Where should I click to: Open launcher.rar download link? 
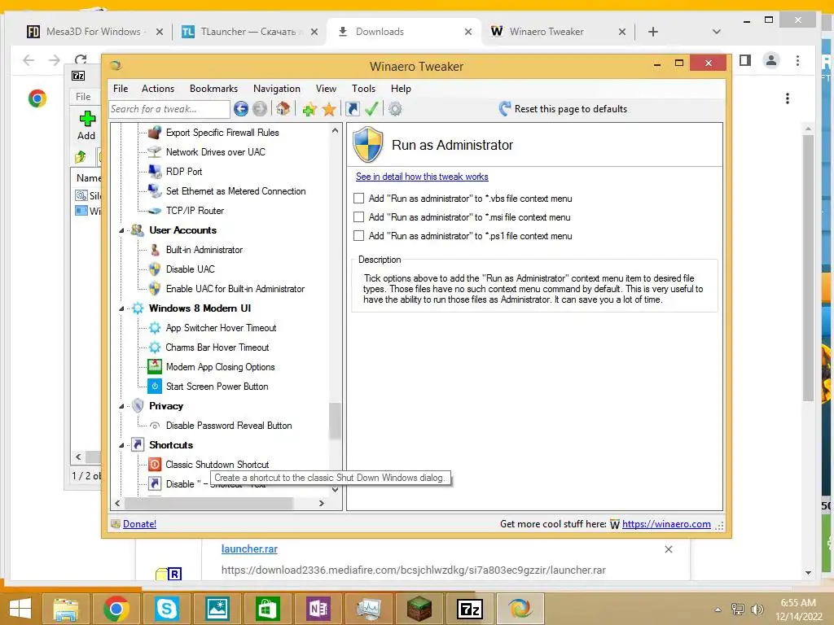point(249,549)
